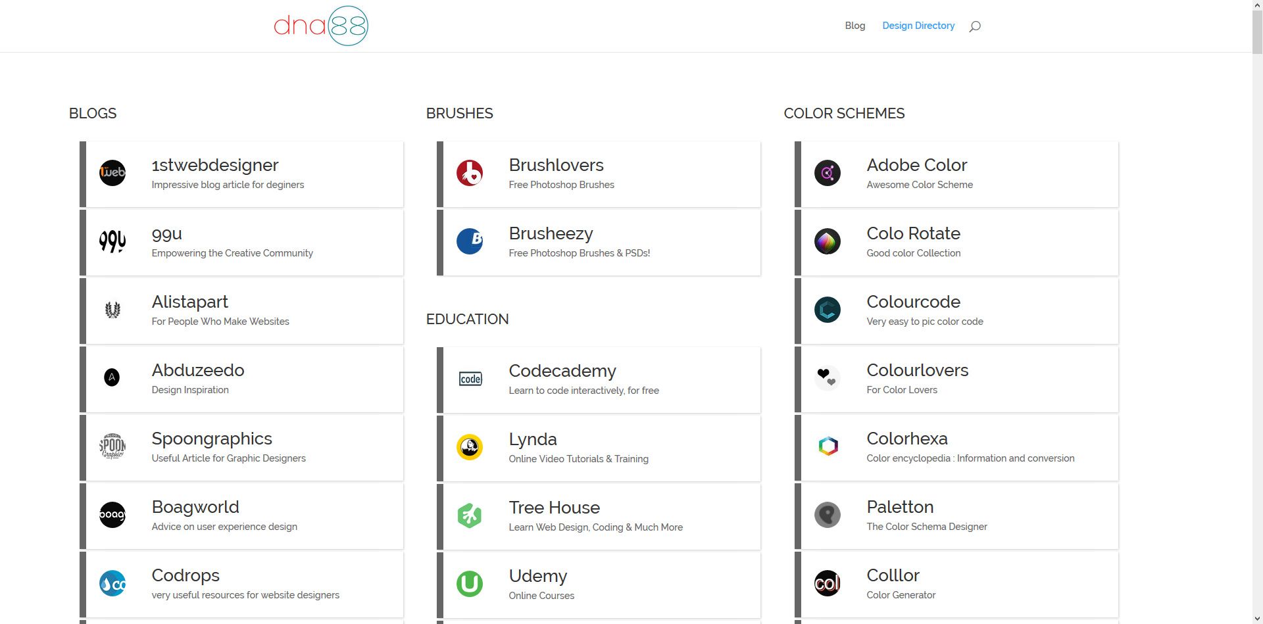This screenshot has width=1263, height=624.
Task: Open the Brusheezy listing link
Action: coord(551,233)
